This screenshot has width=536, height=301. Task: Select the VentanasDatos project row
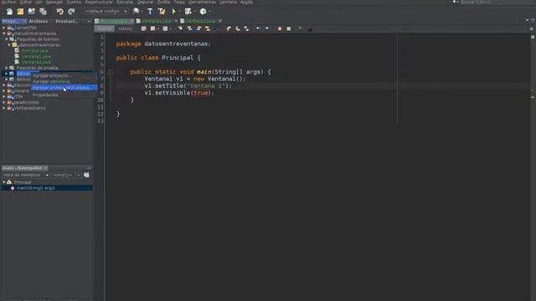29,108
